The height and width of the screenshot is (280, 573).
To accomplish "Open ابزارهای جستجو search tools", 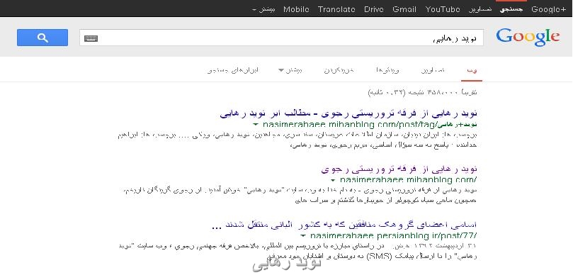I will pyautogui.click(x=233, y=70).
